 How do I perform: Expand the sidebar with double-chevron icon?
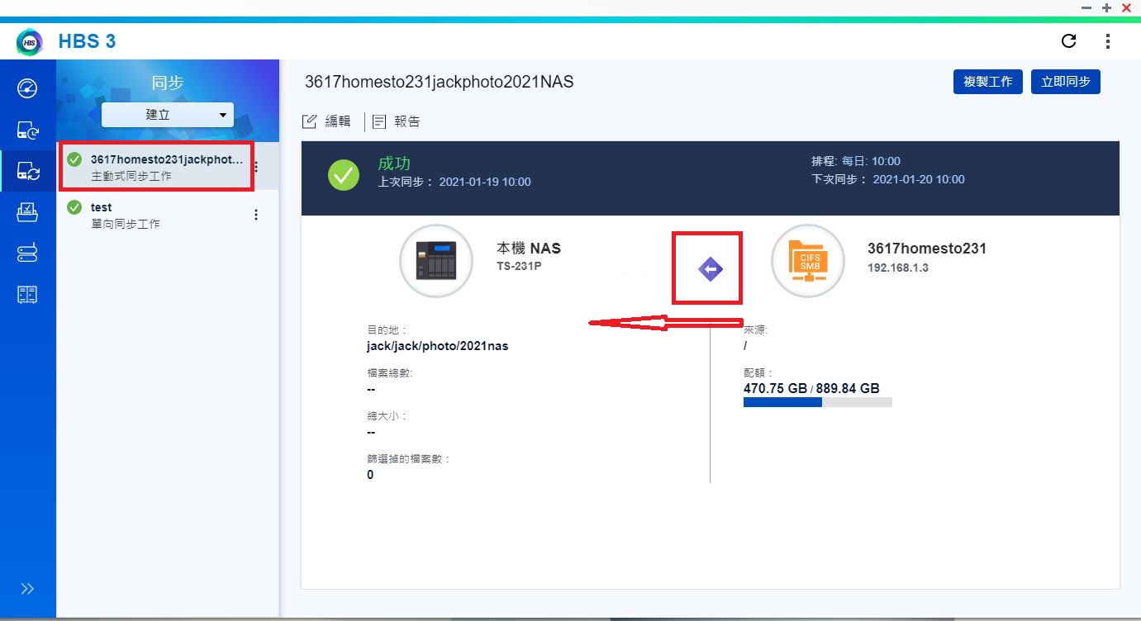[27, 589]
